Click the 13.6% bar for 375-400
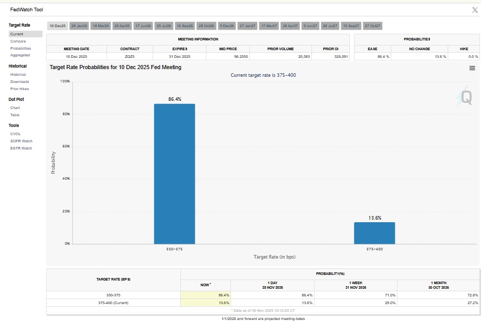The image size is (481, 321). click(x=374, y=232)
